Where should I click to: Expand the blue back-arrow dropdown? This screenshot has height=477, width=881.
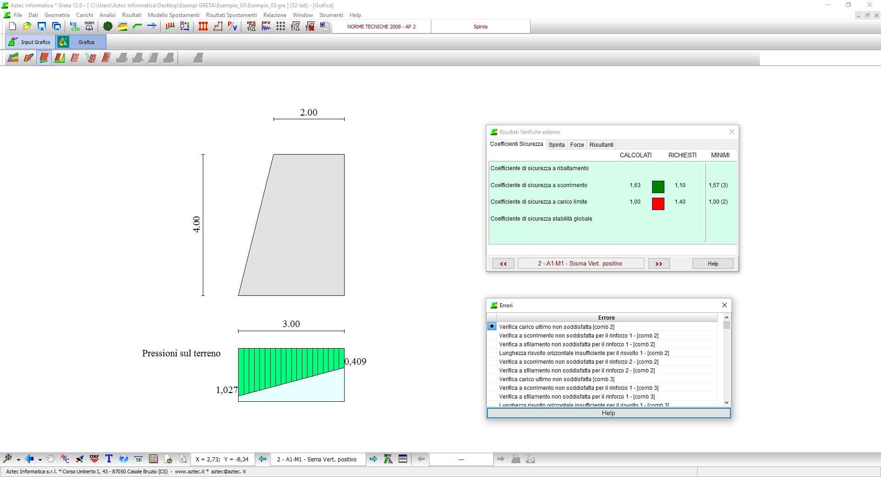click(40, 460)
